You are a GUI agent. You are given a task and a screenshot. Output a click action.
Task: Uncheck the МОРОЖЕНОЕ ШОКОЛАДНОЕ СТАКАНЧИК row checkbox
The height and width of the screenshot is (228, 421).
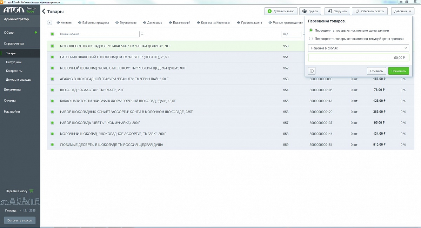tap(52, 46)
